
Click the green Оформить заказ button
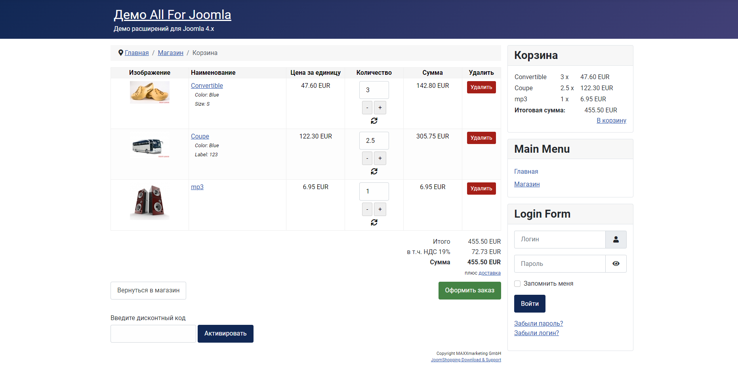(x=470, y=290)
